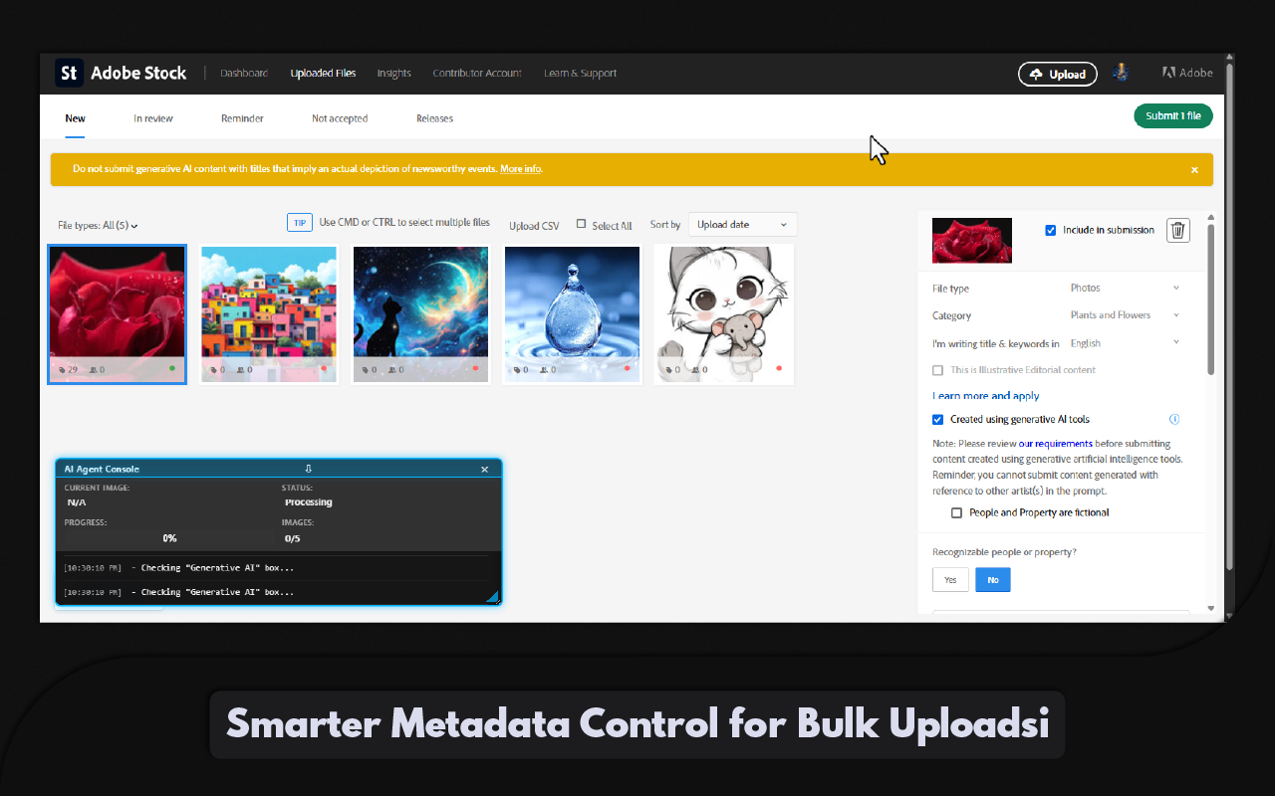This screenshot has width=1275, height=796.
Task: Click the keyword tag icon on kitten thumbnail
Action: (x=667, y=370)
